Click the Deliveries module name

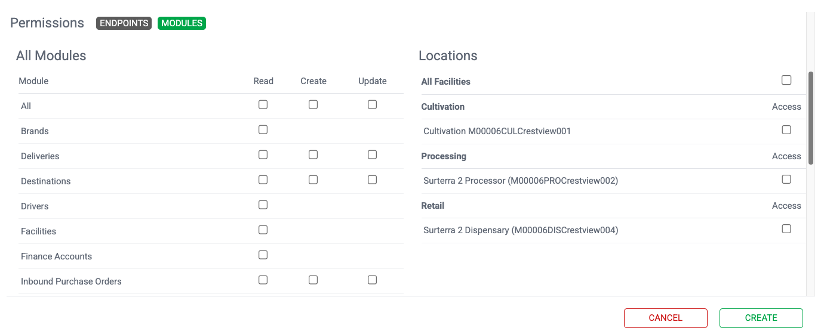40,156
